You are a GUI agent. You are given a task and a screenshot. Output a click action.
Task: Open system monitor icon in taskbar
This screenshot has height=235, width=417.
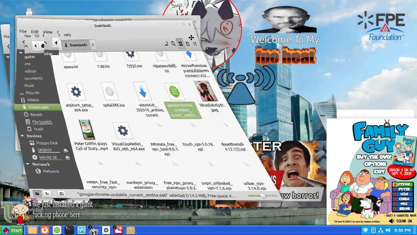(81, 230)
